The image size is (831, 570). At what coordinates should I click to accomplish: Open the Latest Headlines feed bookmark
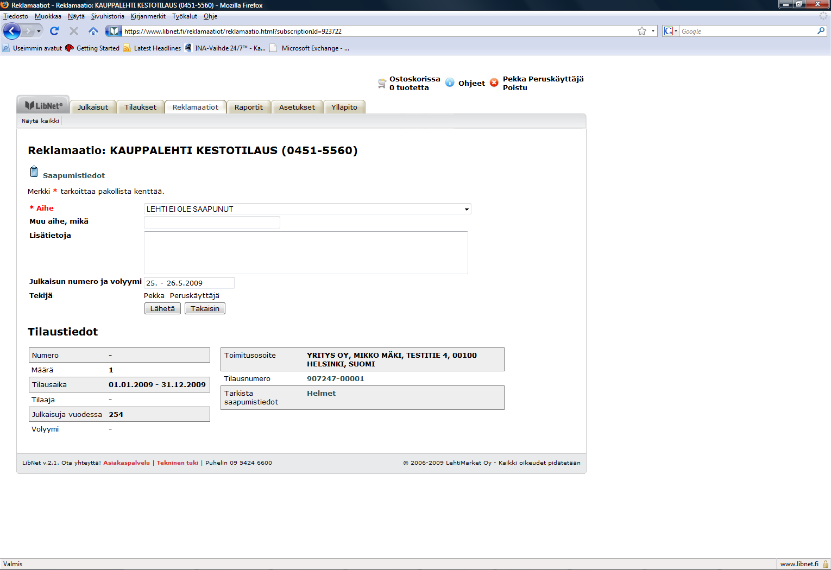click(152, 48)
